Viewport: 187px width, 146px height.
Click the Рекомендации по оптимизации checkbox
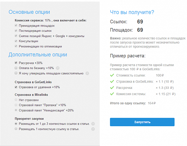point(16,46)
